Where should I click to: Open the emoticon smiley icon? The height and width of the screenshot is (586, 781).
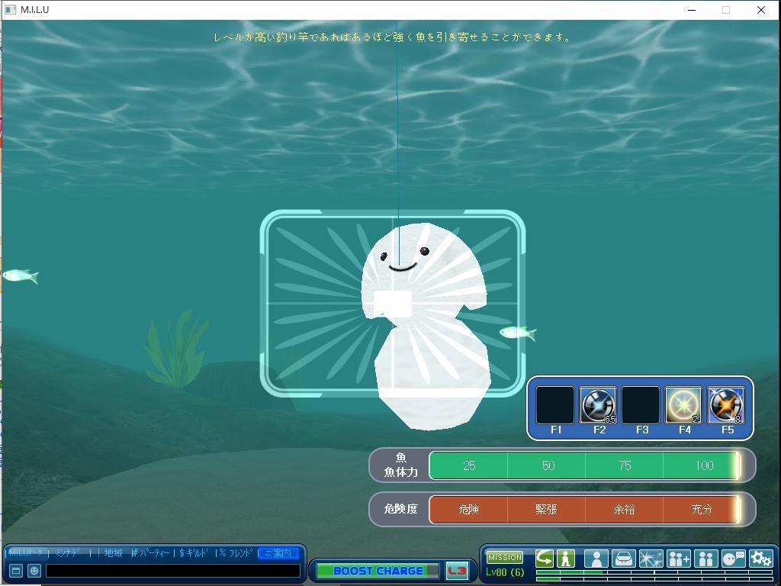pos(34,571)
